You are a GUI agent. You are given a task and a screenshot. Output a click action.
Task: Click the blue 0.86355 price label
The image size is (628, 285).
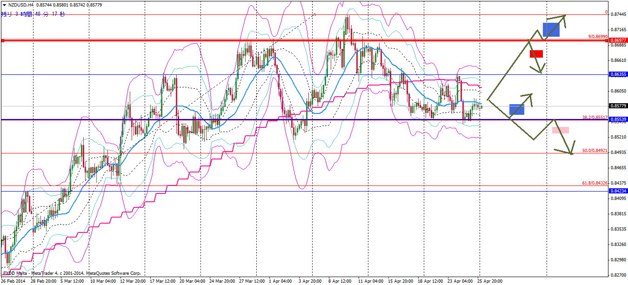[617, 74]
